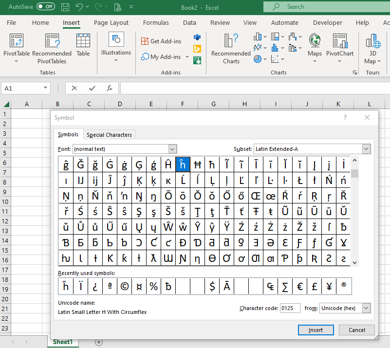
Task: Click the Character code input field
Action: [290, 308]
